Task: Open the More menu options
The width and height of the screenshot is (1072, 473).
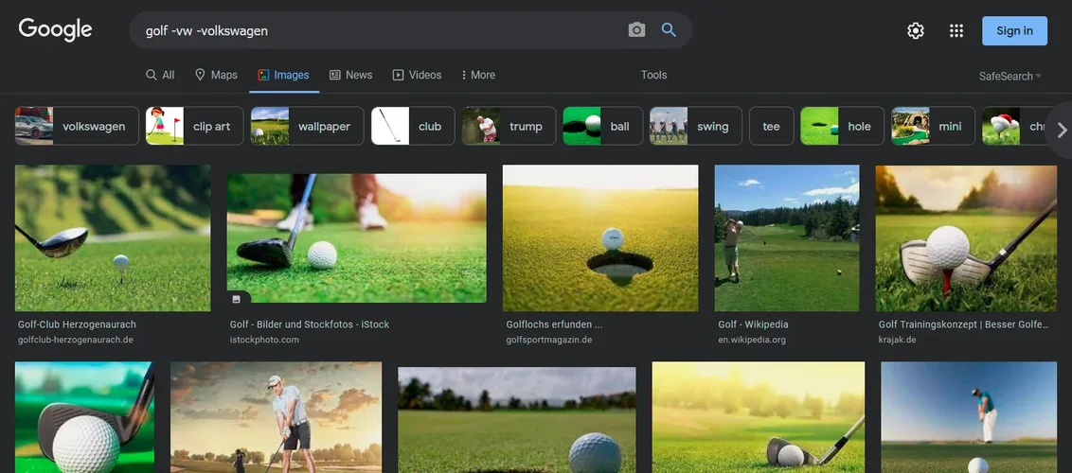Action: (x=478, y=75)
